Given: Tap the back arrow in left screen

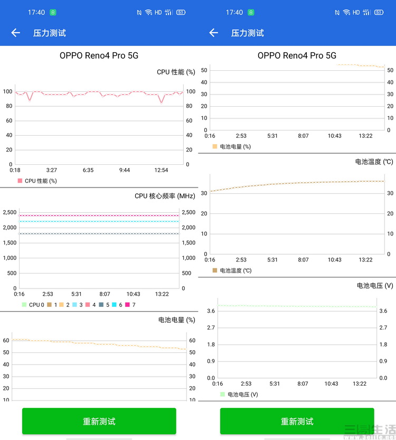Looking at the screenshot, I should 16,33.
